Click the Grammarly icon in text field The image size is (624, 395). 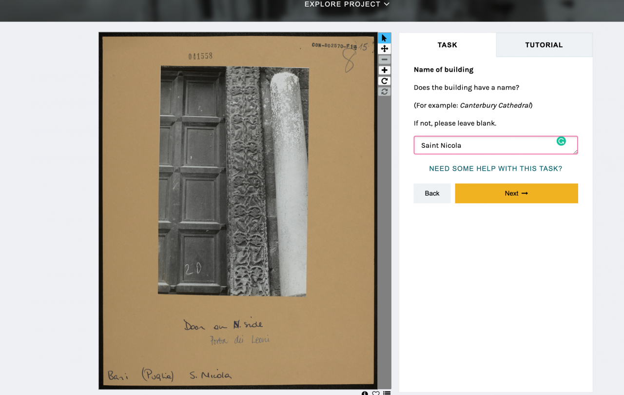click(561, 141)
